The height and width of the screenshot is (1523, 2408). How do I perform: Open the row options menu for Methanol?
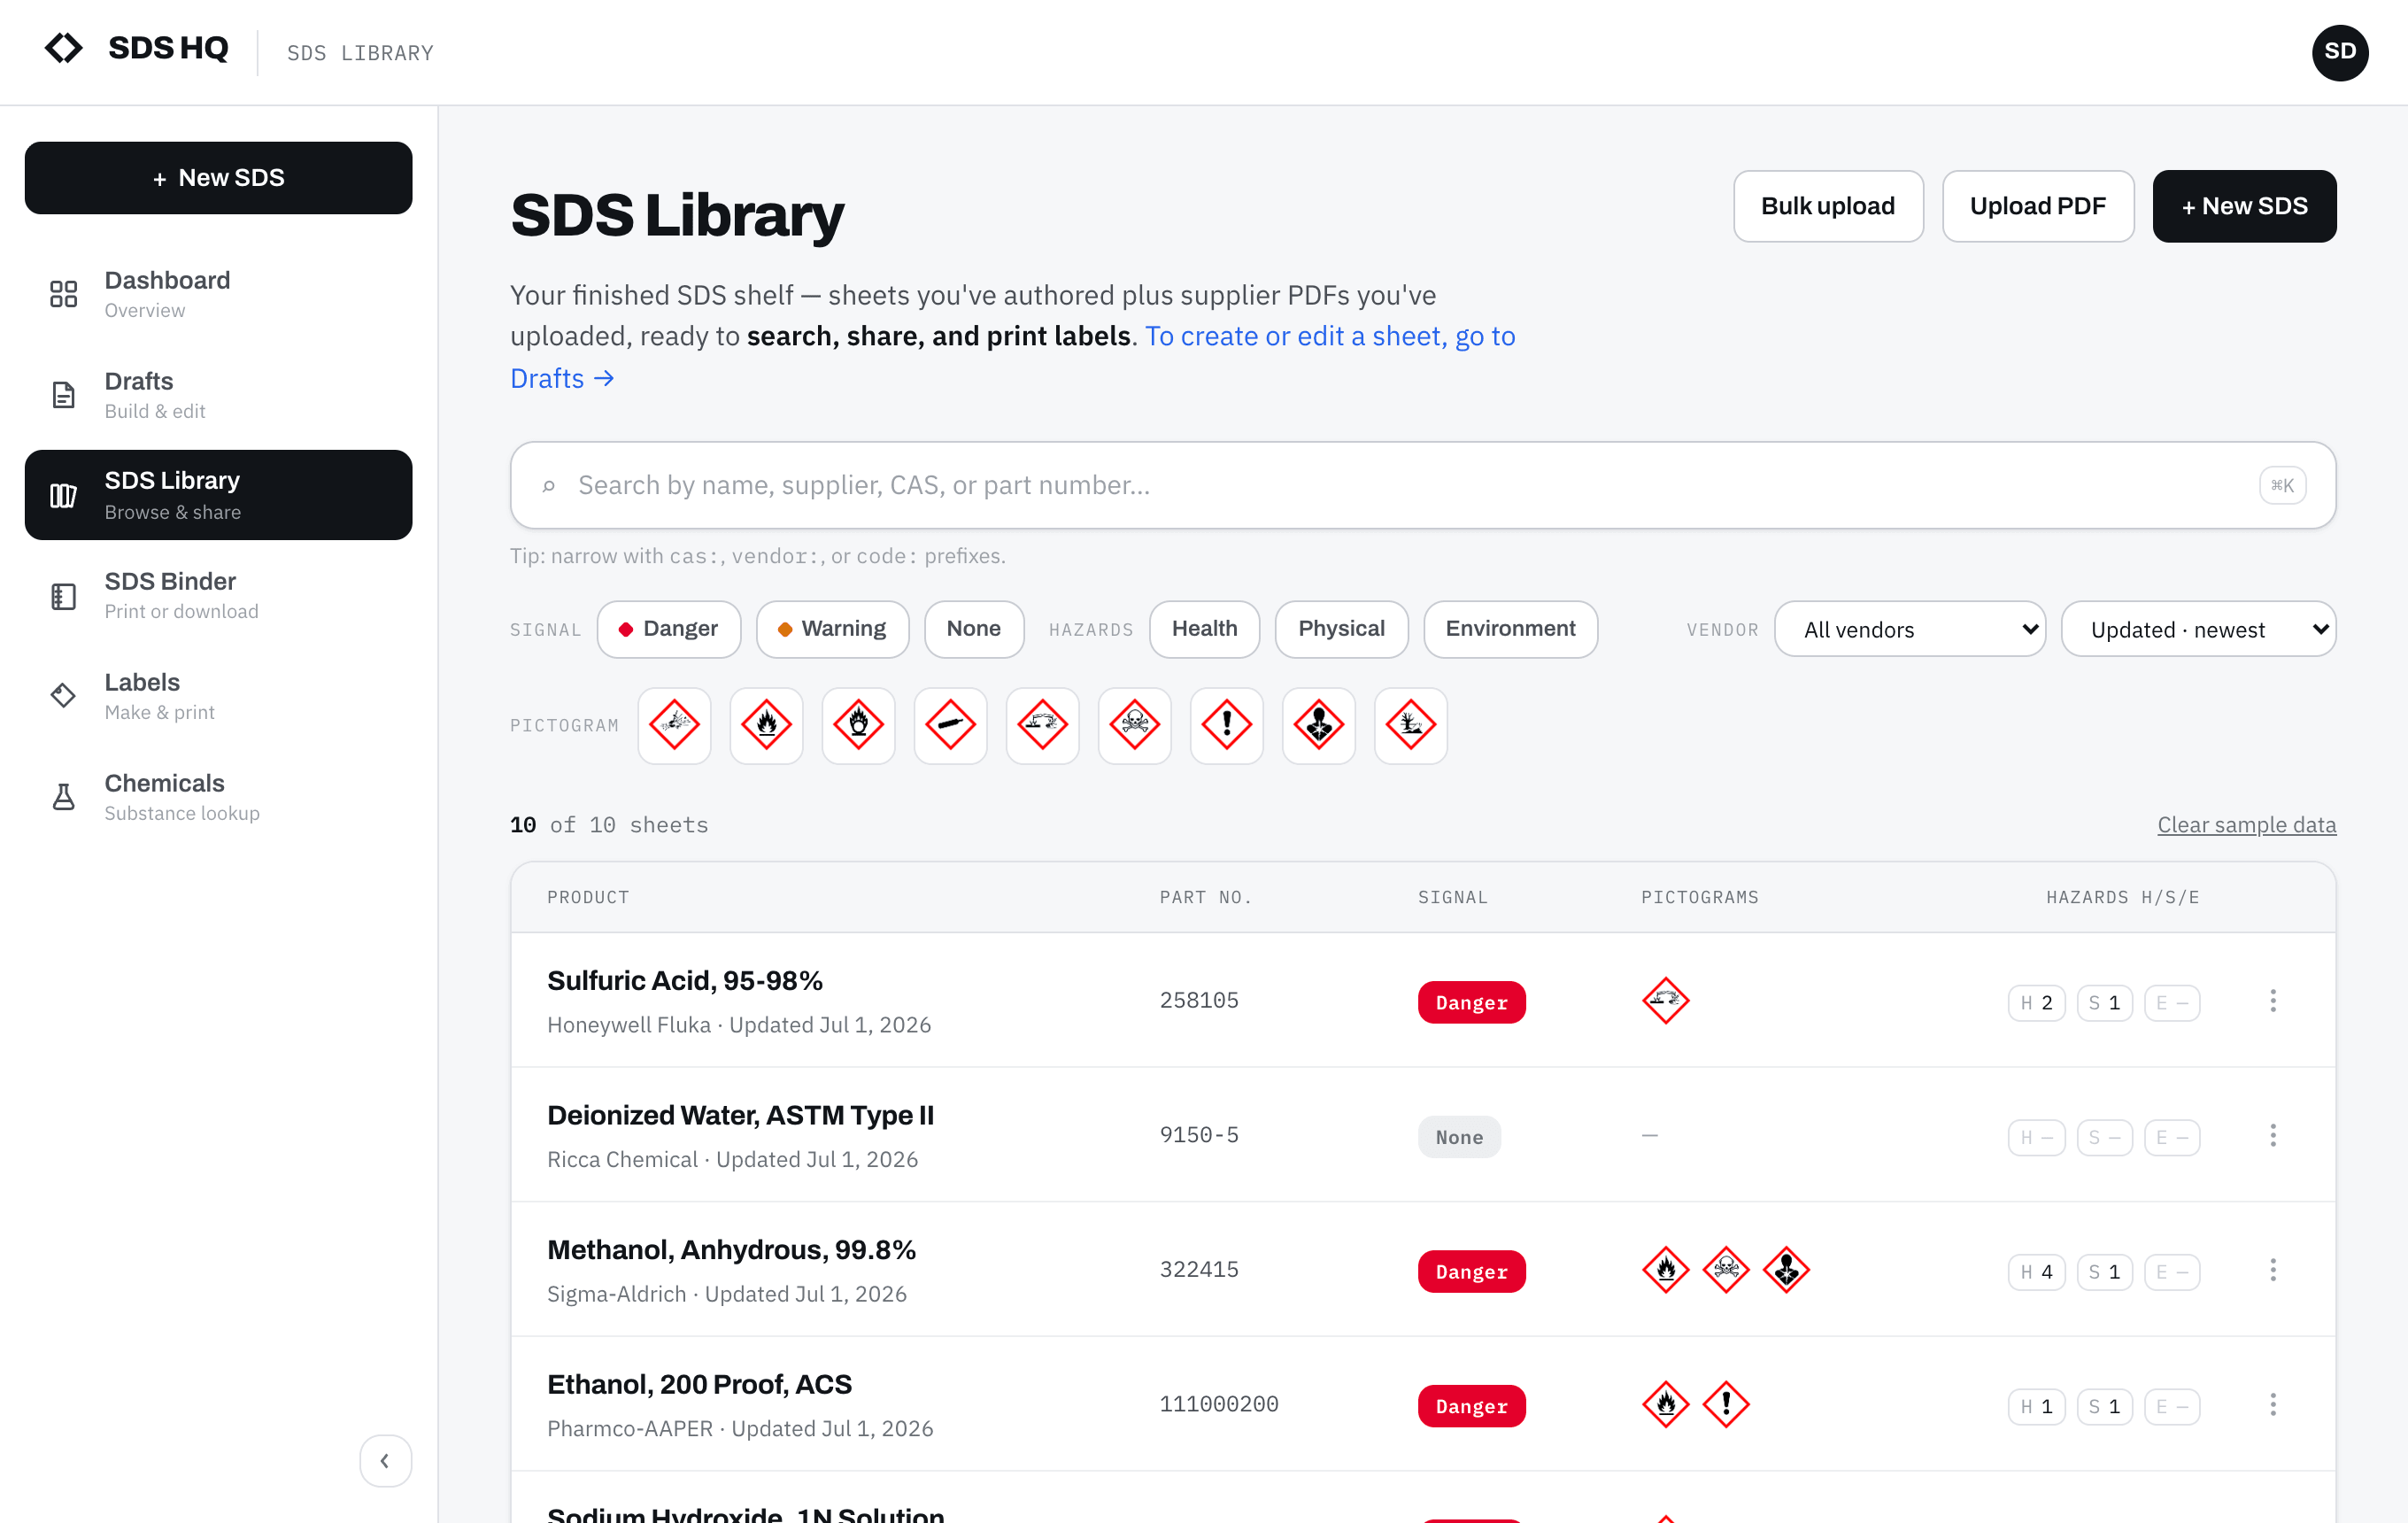pyautogui.click(x=2273, y=1270)
